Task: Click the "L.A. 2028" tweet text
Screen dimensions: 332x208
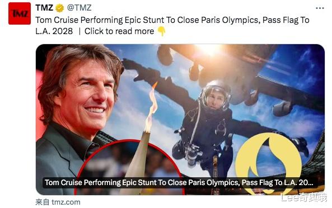Action: tap(54, 31)
